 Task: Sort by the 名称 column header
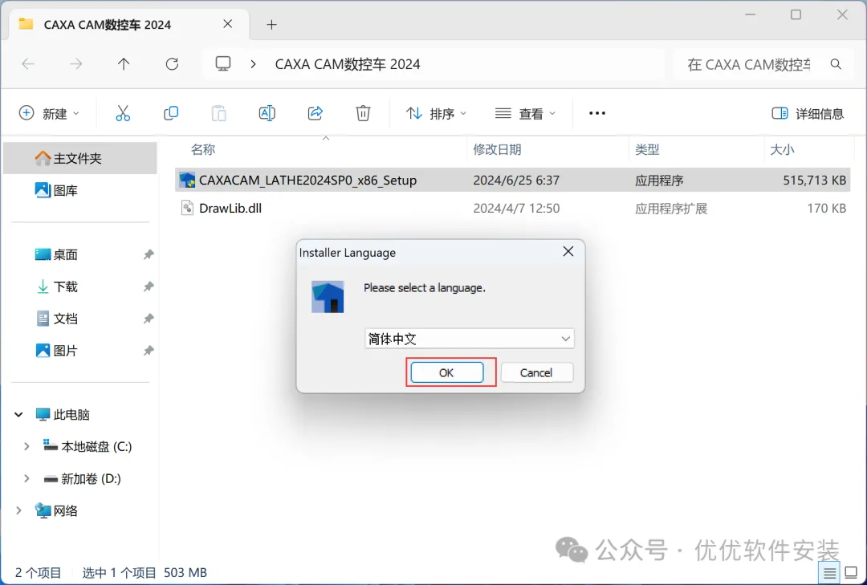coord(203,149)
